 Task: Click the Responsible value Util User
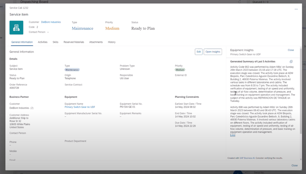124,78
